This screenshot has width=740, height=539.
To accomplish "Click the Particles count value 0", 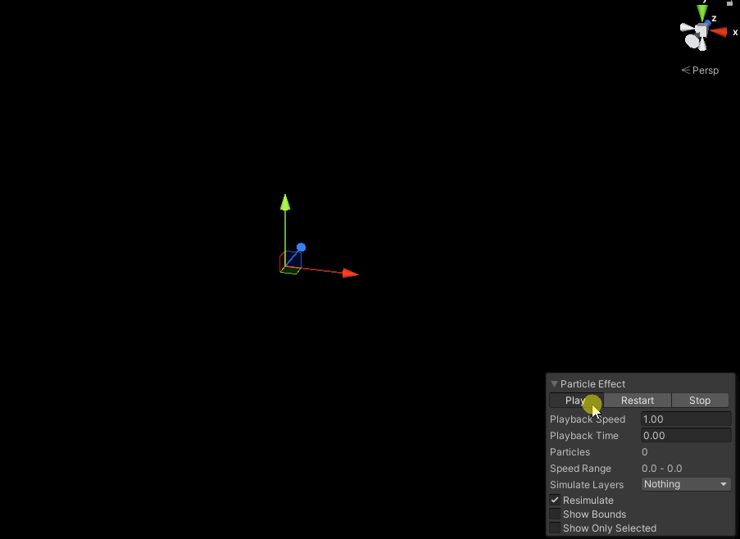I will pos(645,451).
